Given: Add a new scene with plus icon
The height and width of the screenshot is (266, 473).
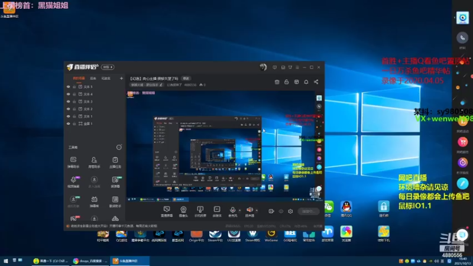Looking at the screenshot, I should [121, 79].
